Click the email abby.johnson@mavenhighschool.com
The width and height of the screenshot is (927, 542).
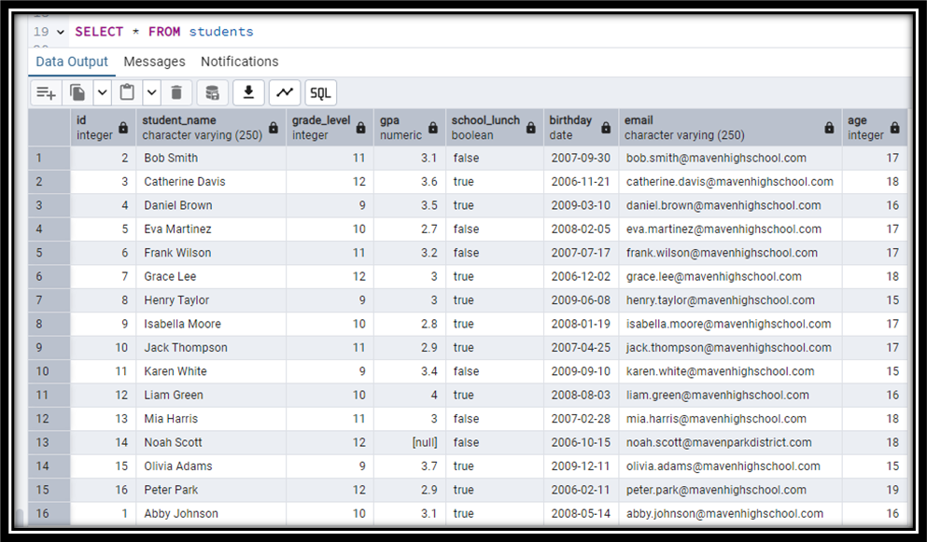(x=731, y=513)
